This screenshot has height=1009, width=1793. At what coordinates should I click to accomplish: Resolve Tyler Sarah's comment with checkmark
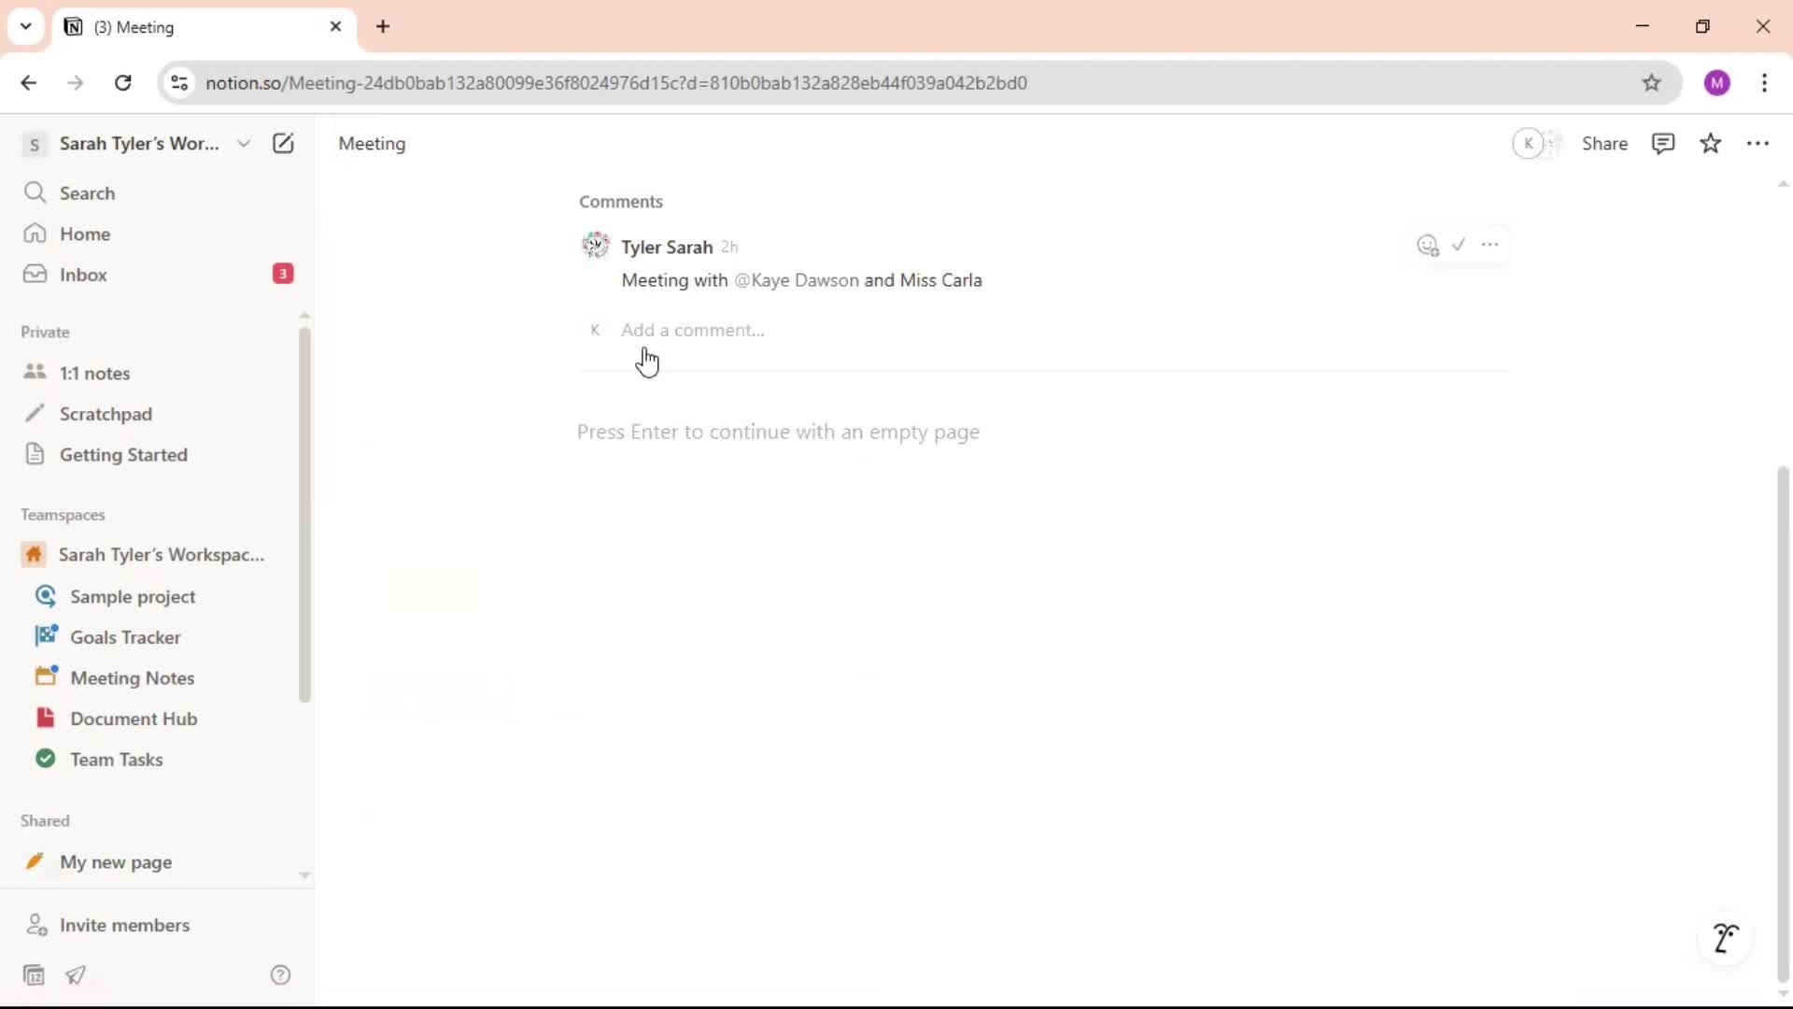coord(1459,245)
